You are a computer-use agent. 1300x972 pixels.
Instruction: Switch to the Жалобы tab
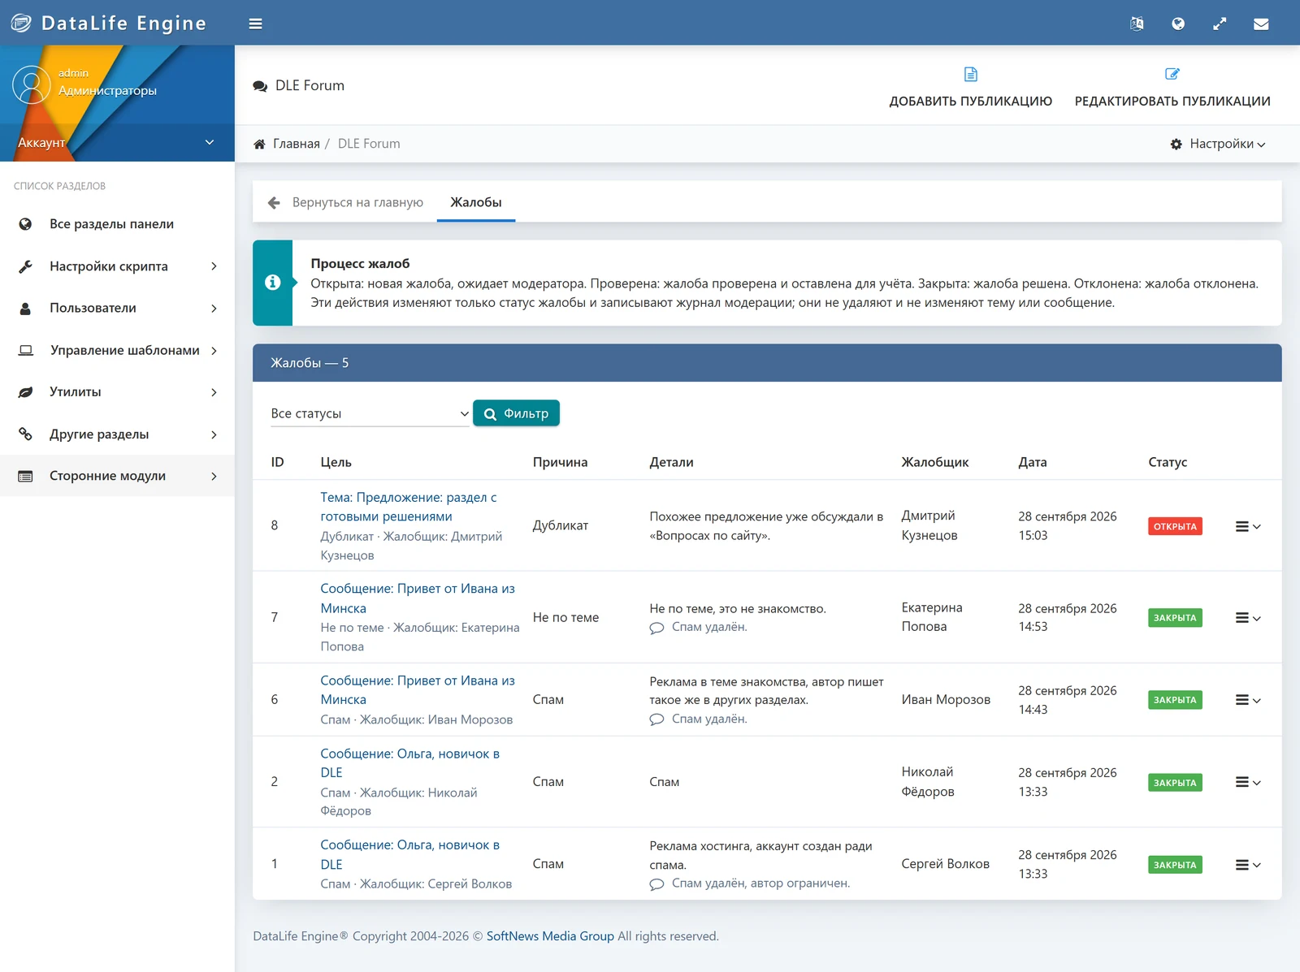[x=476, y=202]
